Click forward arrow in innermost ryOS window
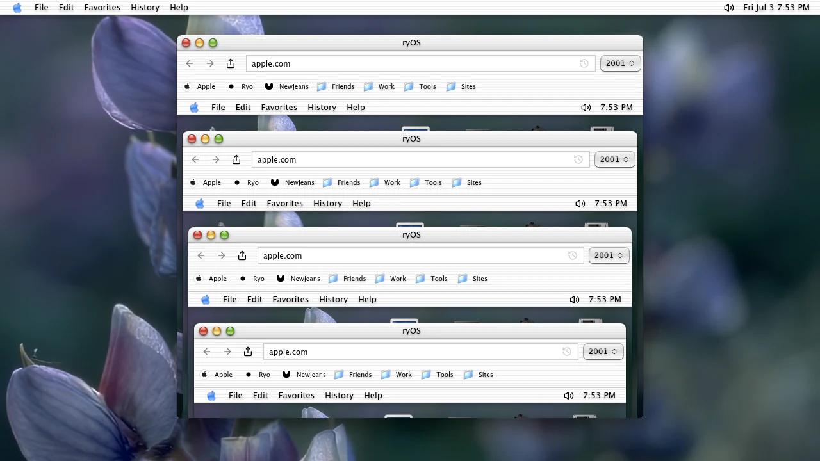Viewport: 820px width, 461px height. pyautogui.click(x=227, y=352)
